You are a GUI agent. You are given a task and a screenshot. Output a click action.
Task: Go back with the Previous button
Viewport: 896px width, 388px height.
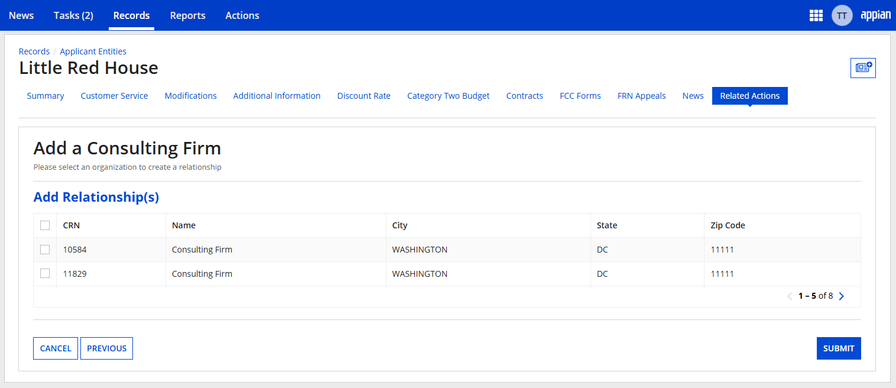coord(106,348)
